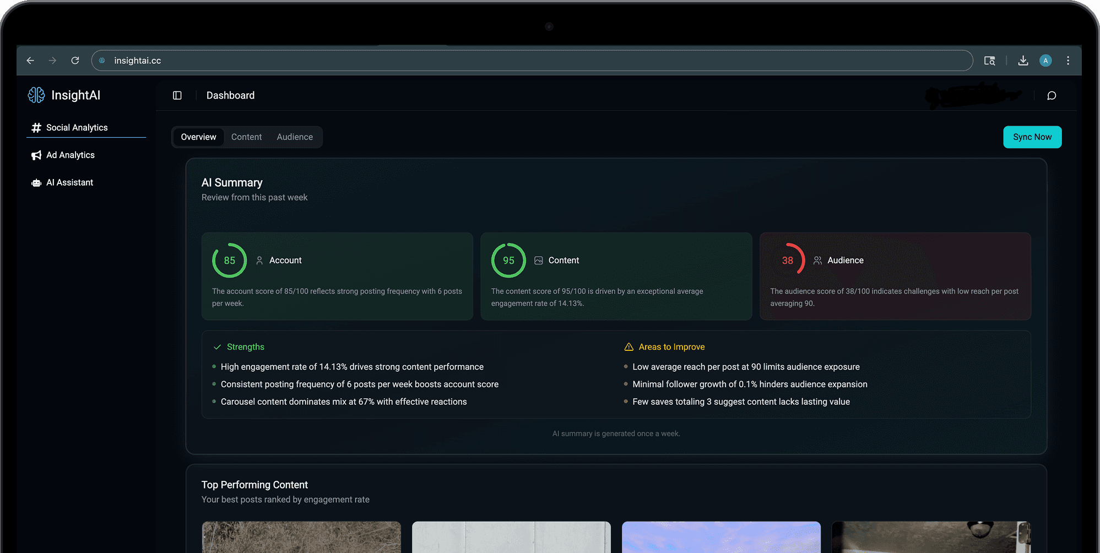The height and width of the screenshot is (553, 1100).
Task: Click the InsightAI brain logo
Action: click(36, 95)
